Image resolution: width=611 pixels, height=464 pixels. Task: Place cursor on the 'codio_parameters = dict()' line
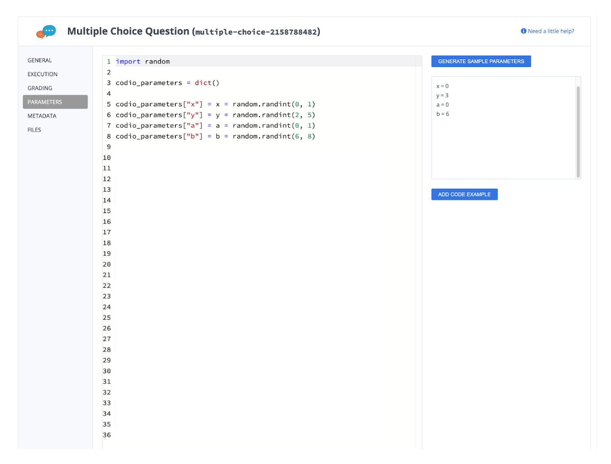[167, 83]
